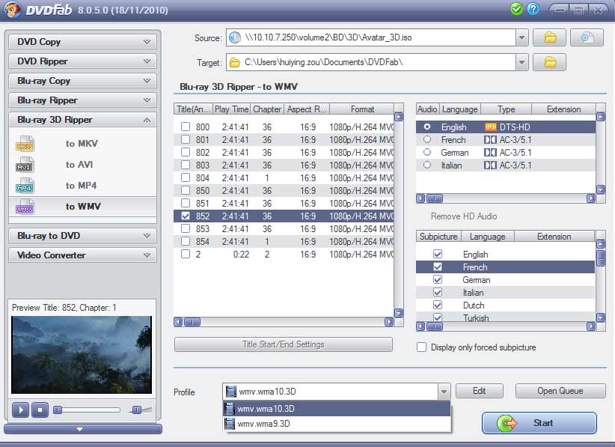This screenshot has width=615, height=447.
Task: Click the Avatar preview thumbnail
Action: tap(82, 355)
